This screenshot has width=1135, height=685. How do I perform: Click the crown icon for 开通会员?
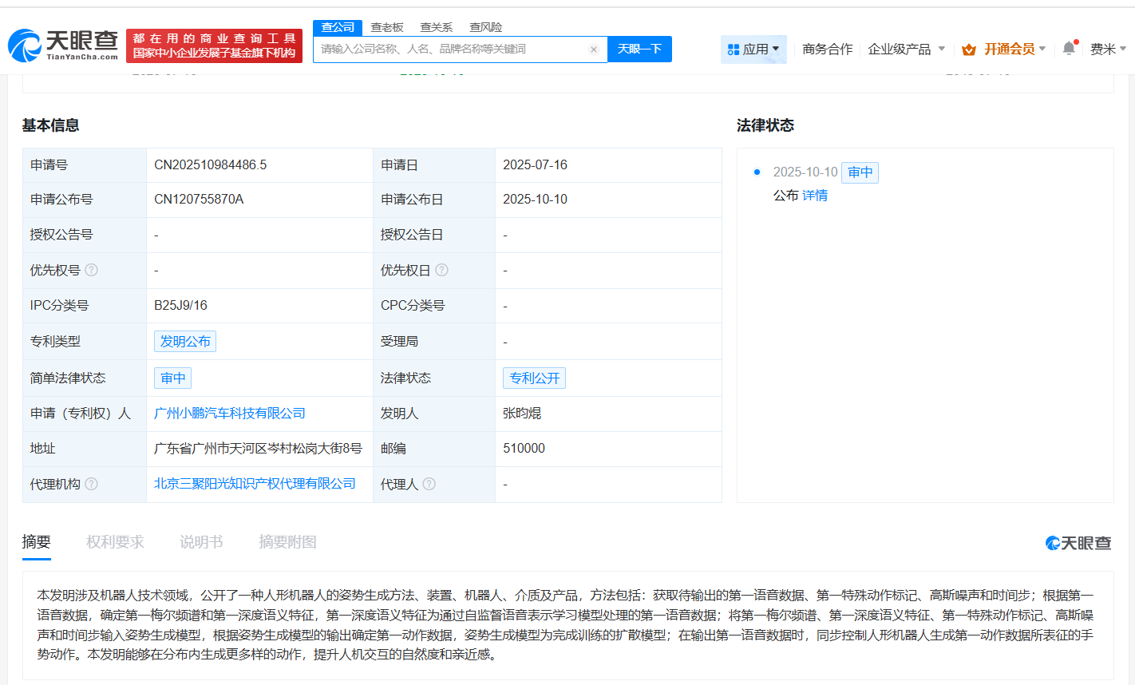[969, 49]
